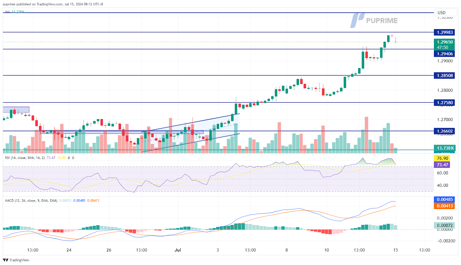Click the 1.27000 price axis label
461x265 pixels.
point(445,119)
